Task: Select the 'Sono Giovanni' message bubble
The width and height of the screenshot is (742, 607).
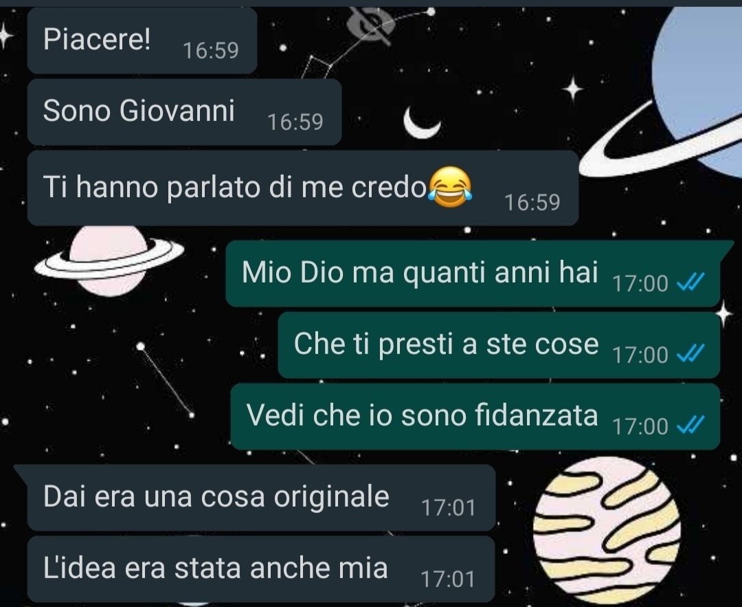Action: (185, 112)
